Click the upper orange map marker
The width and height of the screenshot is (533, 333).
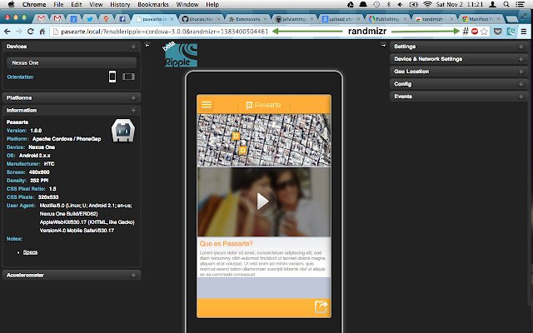tap(236, 137)
